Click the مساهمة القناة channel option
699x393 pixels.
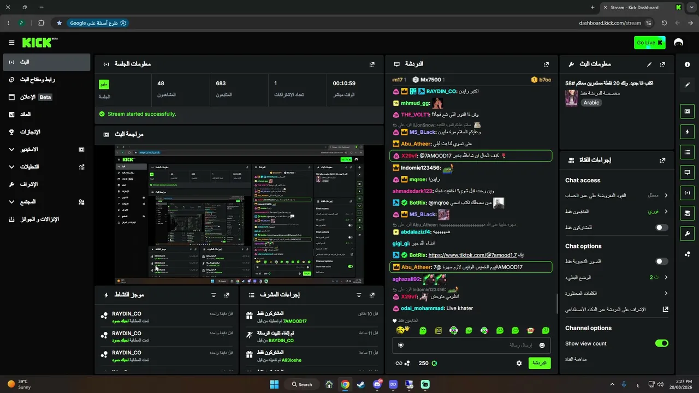pyautogui.click(x=576, y=359)
